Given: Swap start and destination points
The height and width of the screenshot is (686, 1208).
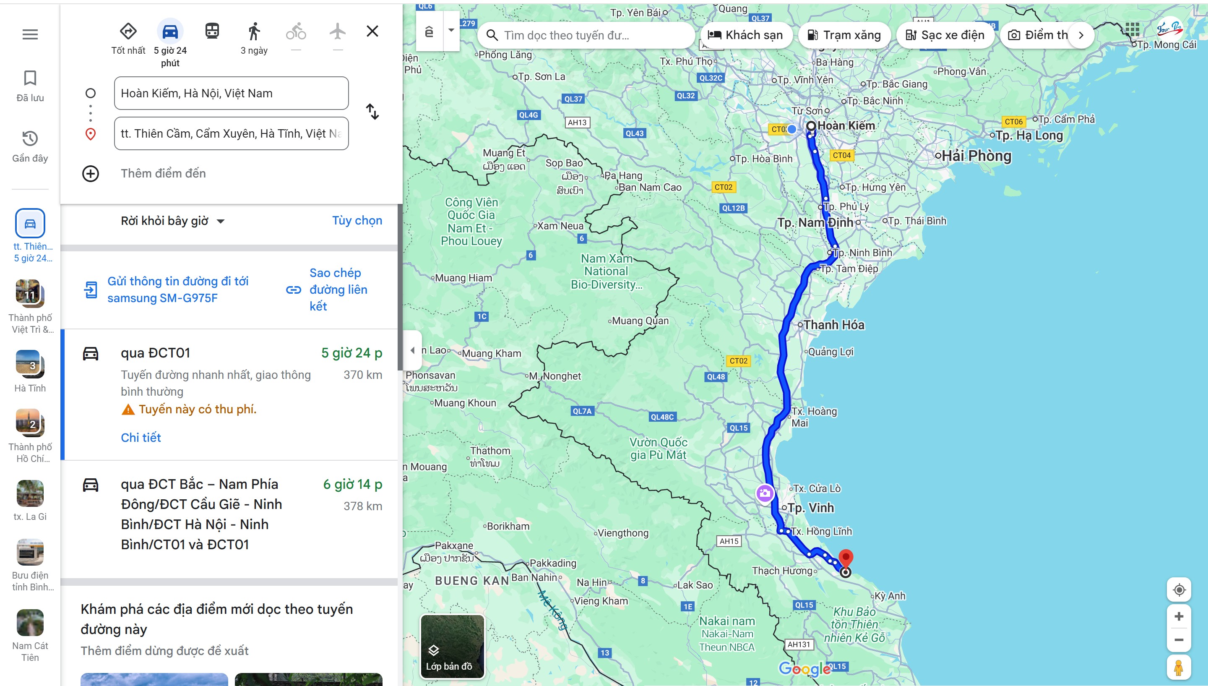Looking at the screenshot, I should pyautogui.click(x=372, y=112).
